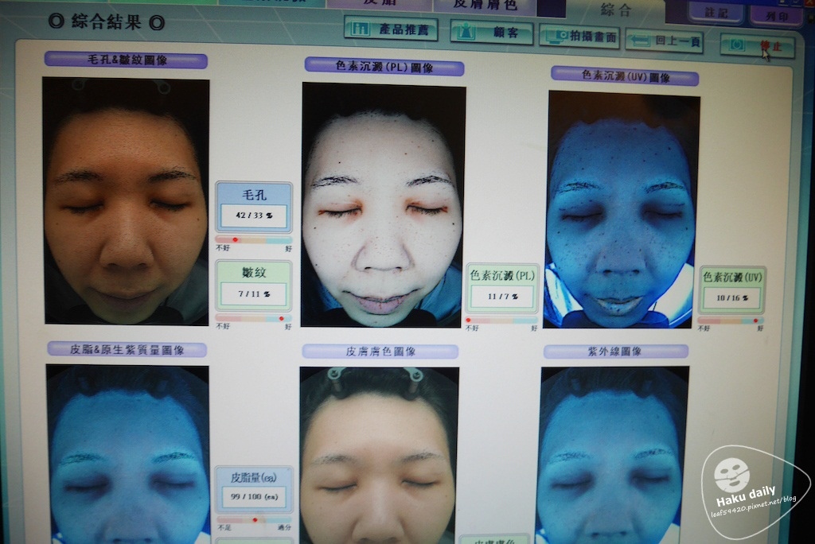This screenshot has height=544, width=815.
Task: Switch to the 綜合 tab
Action: coord(616,10)
